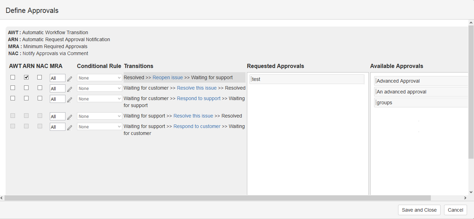Open Conditional Rule dropdown for Reopen issue
The height and width of the screenshot is (219, 474).
[99, 78]
